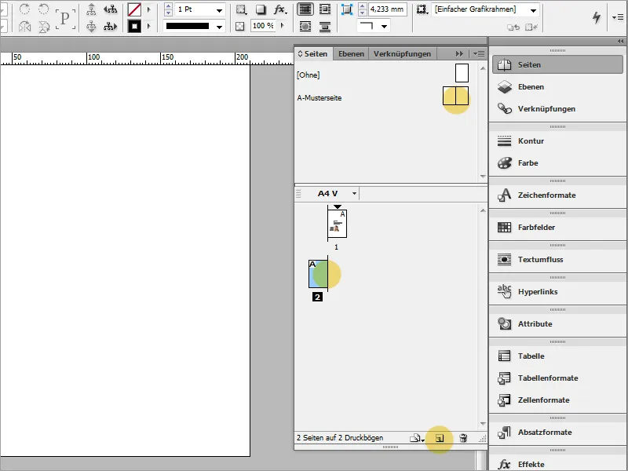Select previous object icon
The height and width of the screenshot is (471, 628).
coord(110,9)
